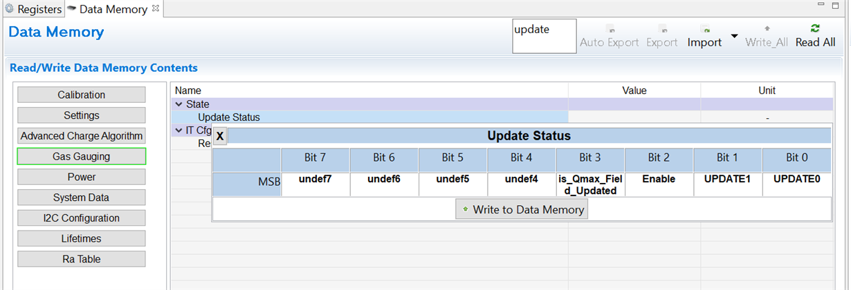Toggle the UPDATE1 bit
Viewport: 851px width, 290px height.
(727, 185)
